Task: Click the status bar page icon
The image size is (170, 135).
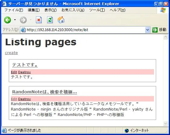Action: [x=4, y=130]
